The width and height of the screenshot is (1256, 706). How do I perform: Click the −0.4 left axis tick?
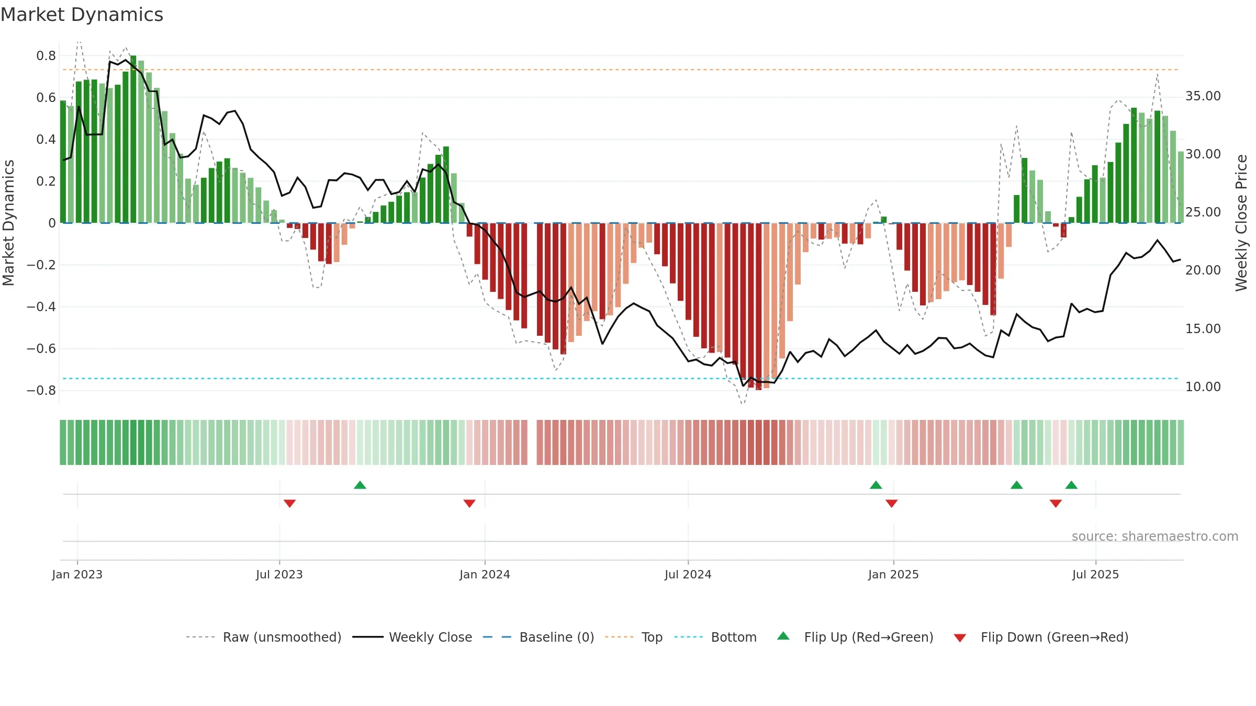click(41, 306)
